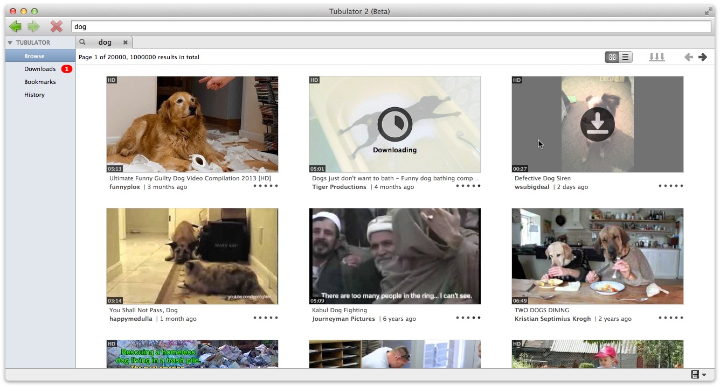Click rating dots for Kabul Dog Fighting

pos(468,318)
